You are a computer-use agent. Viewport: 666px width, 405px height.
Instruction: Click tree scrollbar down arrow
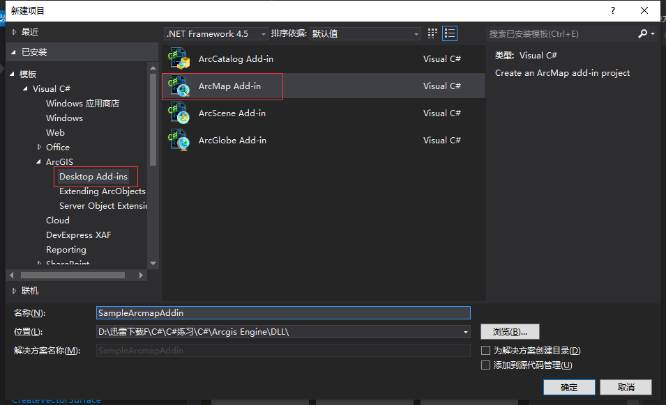point(153,263)
